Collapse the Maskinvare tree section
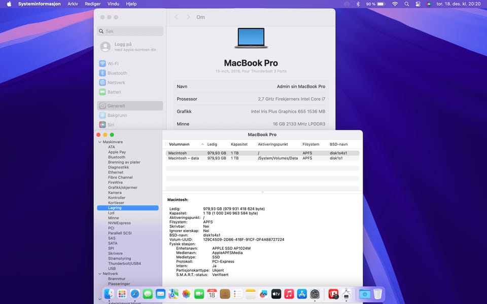This screenshot has height=304, width=487. pos(99,142)
